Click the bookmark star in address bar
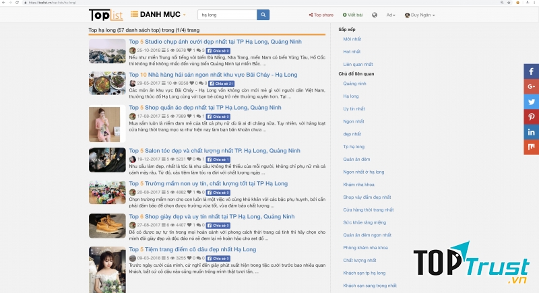 [509, 3]
